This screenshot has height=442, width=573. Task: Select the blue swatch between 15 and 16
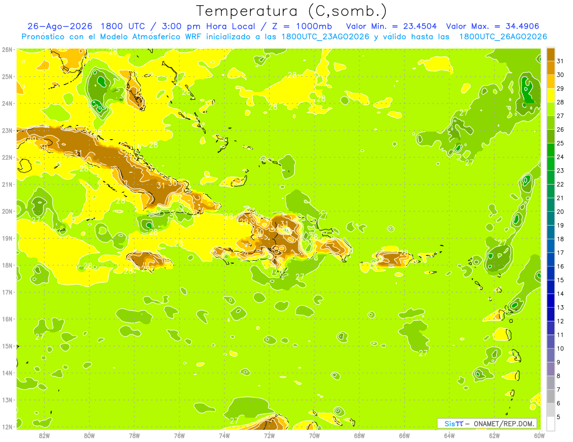coord(551,273)
